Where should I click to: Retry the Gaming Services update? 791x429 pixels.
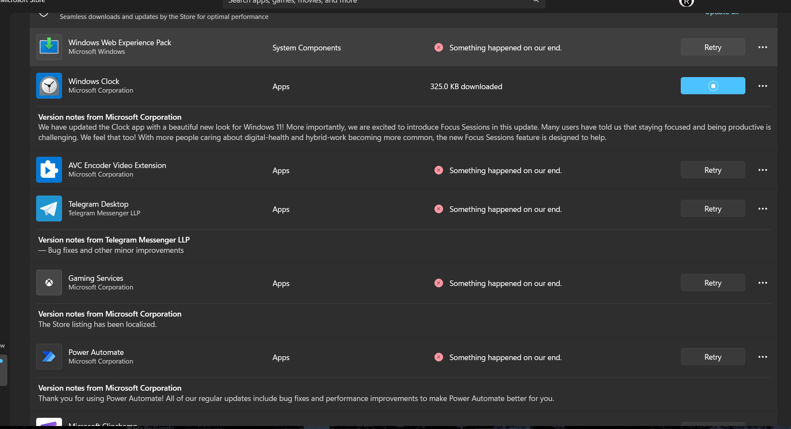[713, 283]
